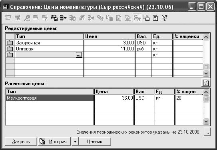Screen dimensions: 217x150
Task: Click the table-with-calendar toolbar icon
Action: coord(146,18)
